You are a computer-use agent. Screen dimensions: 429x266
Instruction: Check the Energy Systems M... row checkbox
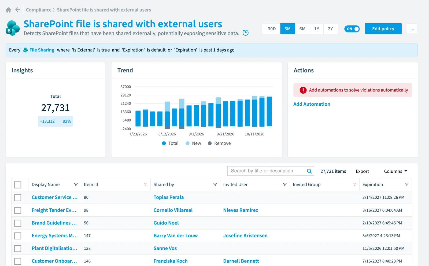18,236
